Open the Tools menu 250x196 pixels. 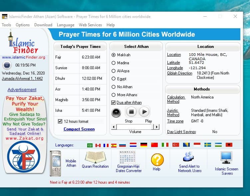pos(6,25)
